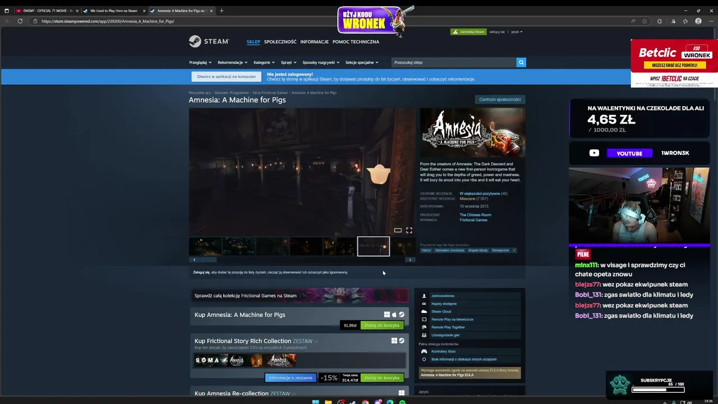
Task: Open File Explorer from taskbar
Action: click(328, 402)
